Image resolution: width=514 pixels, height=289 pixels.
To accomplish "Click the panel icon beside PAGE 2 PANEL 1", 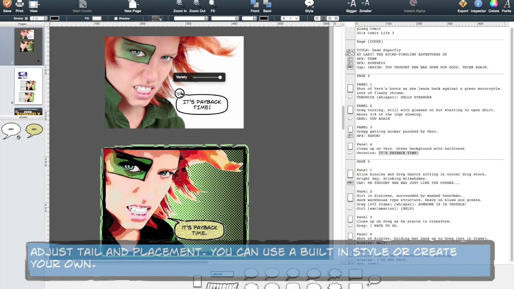I will coord(350,88).
